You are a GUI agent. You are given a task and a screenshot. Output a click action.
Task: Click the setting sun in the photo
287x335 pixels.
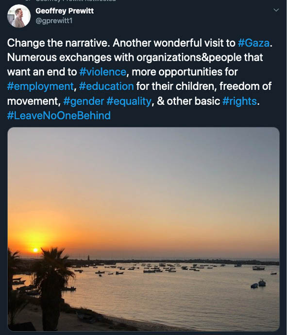coord(35,250)
